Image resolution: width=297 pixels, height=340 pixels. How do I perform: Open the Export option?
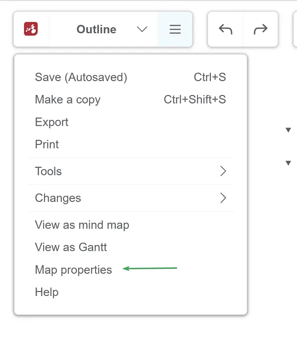coord(51,122)
